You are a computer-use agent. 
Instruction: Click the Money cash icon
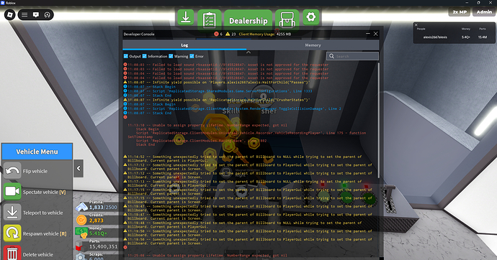pos(81,233)
